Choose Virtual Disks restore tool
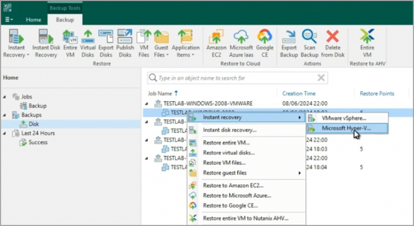The width and height of the screenshot is (414, 226). [x=88, y=44]
